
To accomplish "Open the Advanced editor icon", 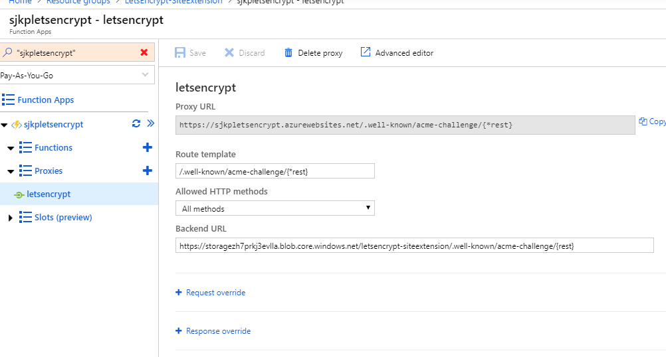I will click(x=366, y=52).
